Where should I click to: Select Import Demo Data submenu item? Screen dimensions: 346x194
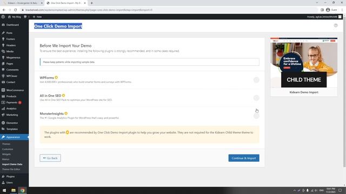pyautogui.click(x=12, y=164)
